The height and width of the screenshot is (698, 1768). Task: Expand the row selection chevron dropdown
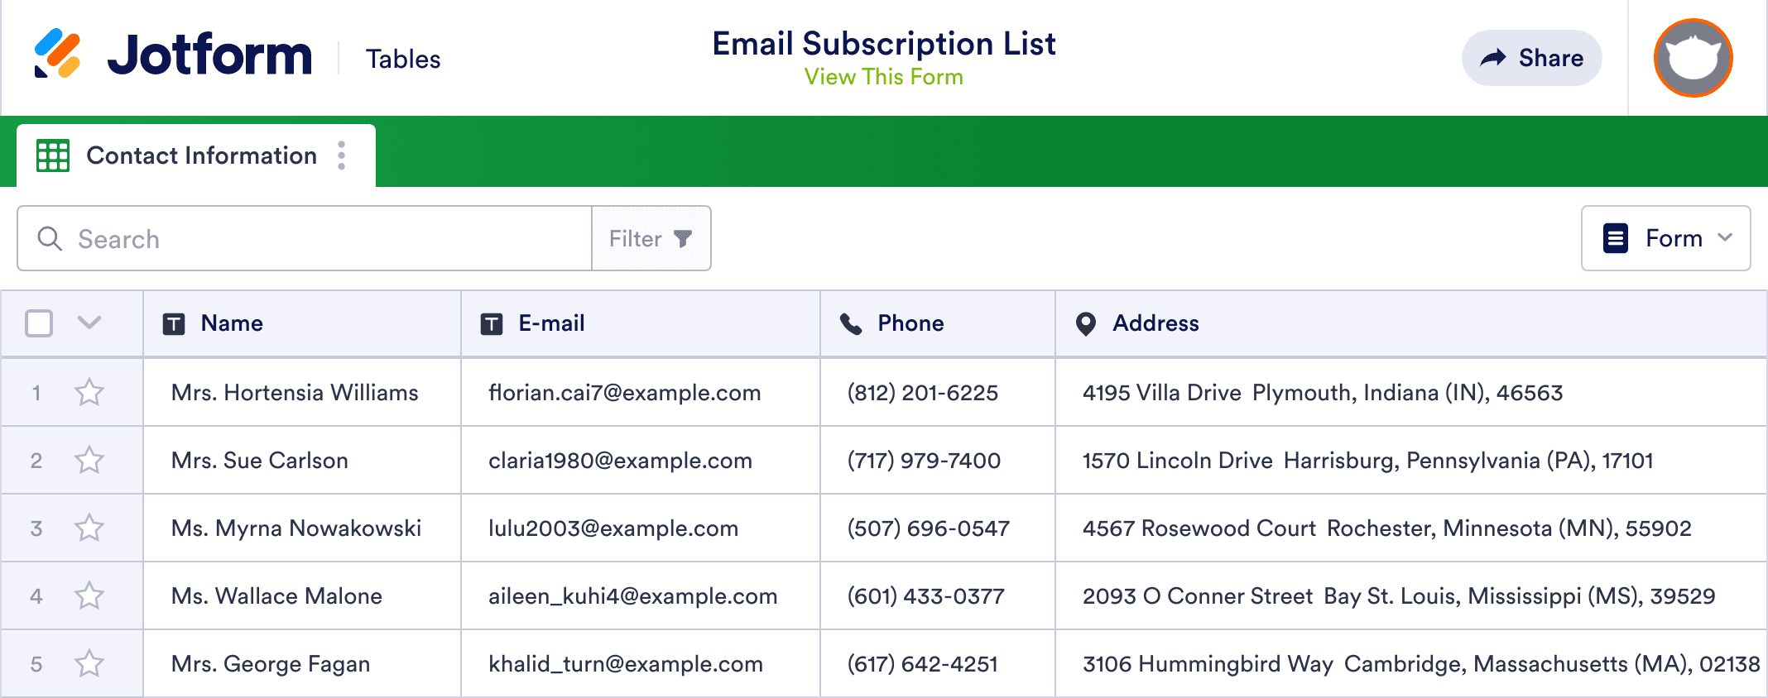pyautogui.click(x=89, y=323)
